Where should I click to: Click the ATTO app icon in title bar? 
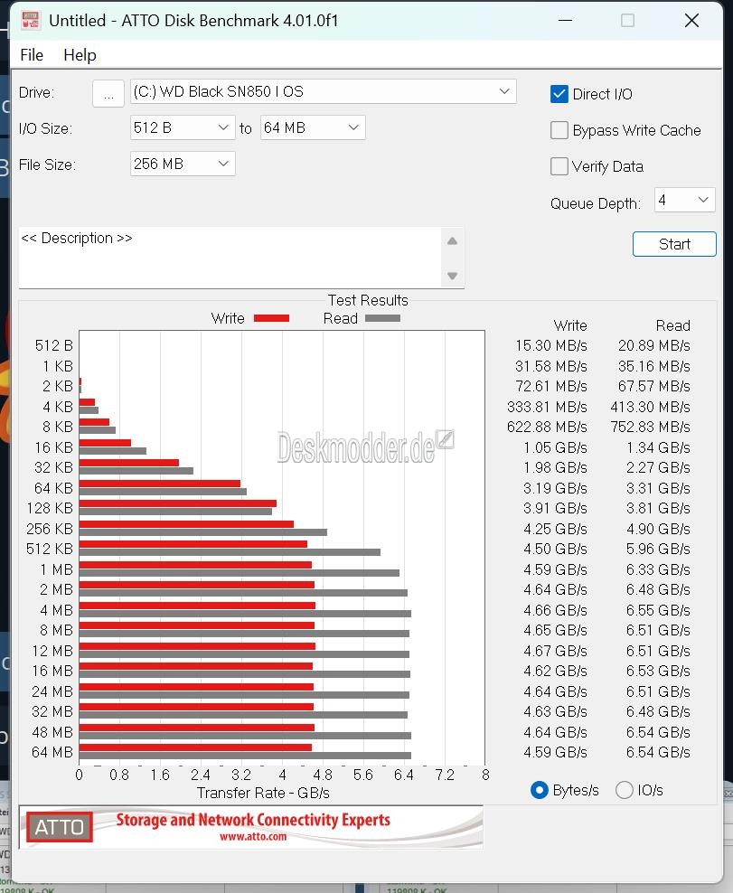tap(30, 21)
